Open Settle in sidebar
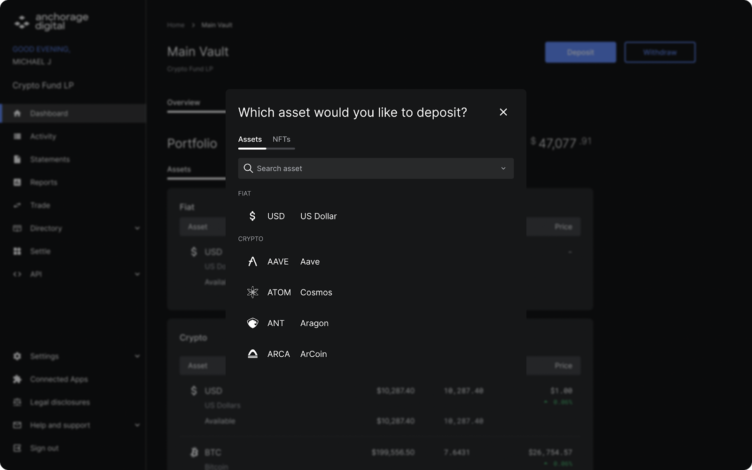 click(40, 251)
